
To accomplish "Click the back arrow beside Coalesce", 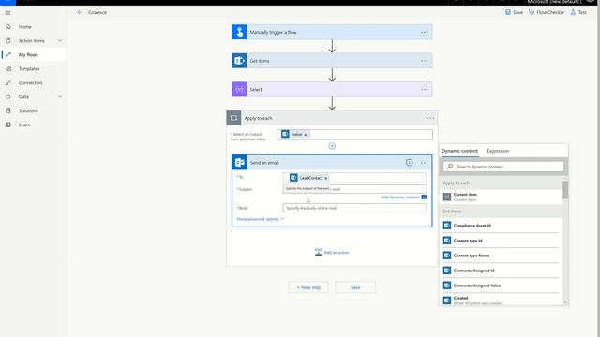I will click(x=80, y=12).
